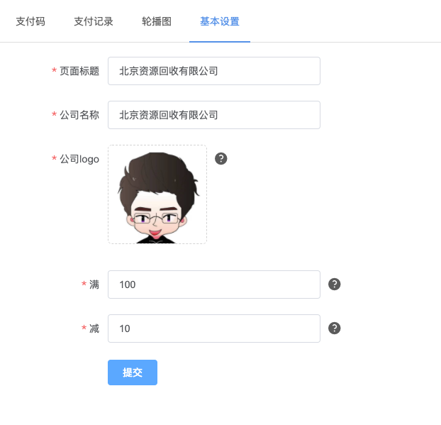441x425 pixels.
Task: Focus the 页面标题 input field
Action: (214, 71)
